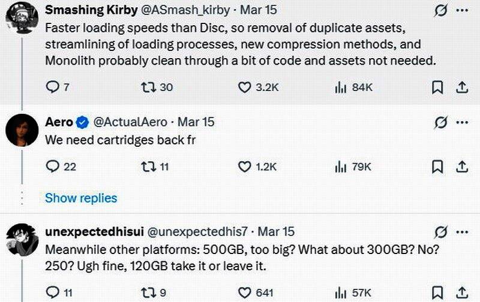Reply to unexpectedhisui's tweet
Image resolution: width=480 pixels, height=302 pixels.
(x=53, y=292)
